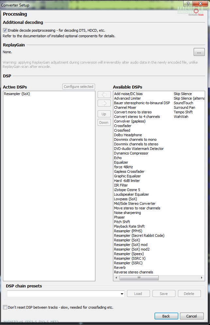The height and width of the screenshot is (325, 210).
Task: Click the horizontal scrollbar right arrow
Action: click(x=202, y=278)
